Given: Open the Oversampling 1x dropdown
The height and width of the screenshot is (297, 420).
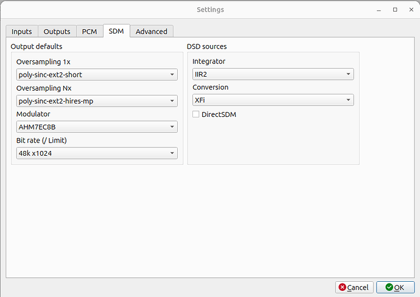Looking at the screenshot, I should tap(97, 74).
